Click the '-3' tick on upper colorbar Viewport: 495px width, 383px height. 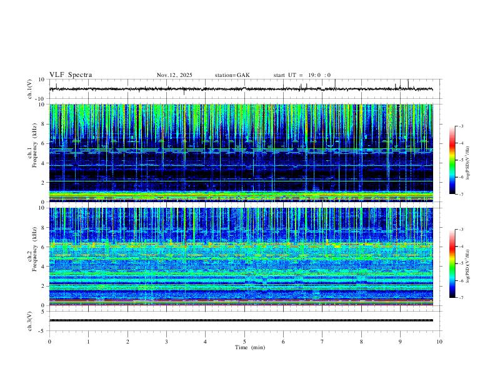click(461, 126)
